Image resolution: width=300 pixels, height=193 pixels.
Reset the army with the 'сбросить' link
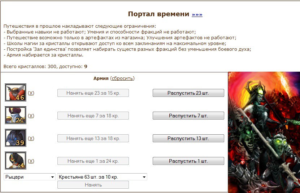[x=122, y=78]
